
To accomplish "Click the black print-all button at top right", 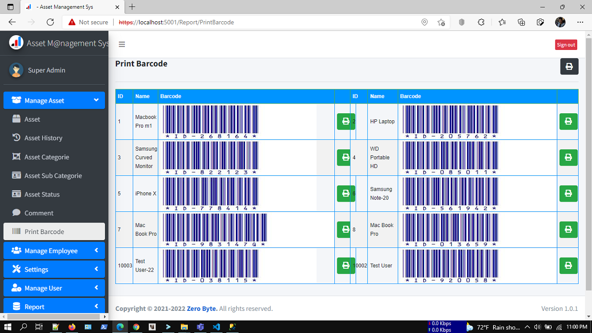I will coord(569,66).
